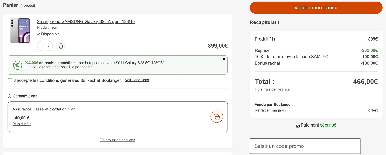Accept the Rachat Boulanger general conditions
The image size is (386, 155).
[x=10, y=80]
